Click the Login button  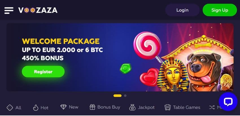click(182, 10)
